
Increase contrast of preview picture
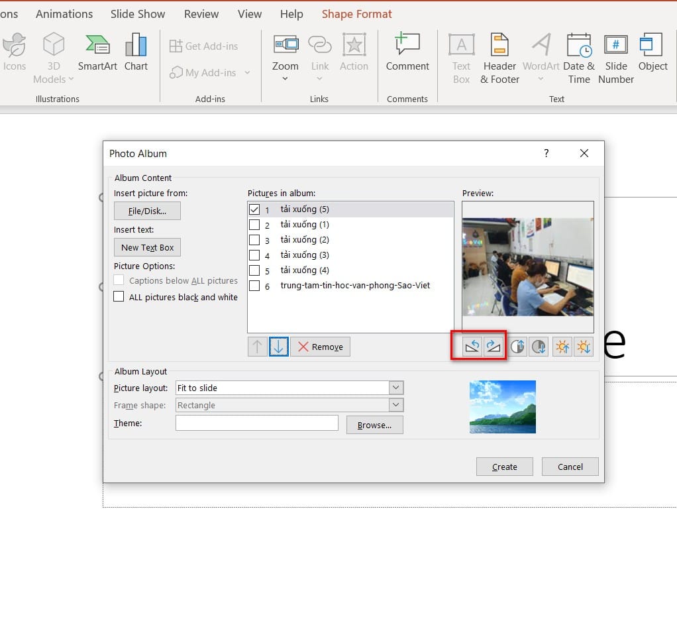click(x=518, y=347)
